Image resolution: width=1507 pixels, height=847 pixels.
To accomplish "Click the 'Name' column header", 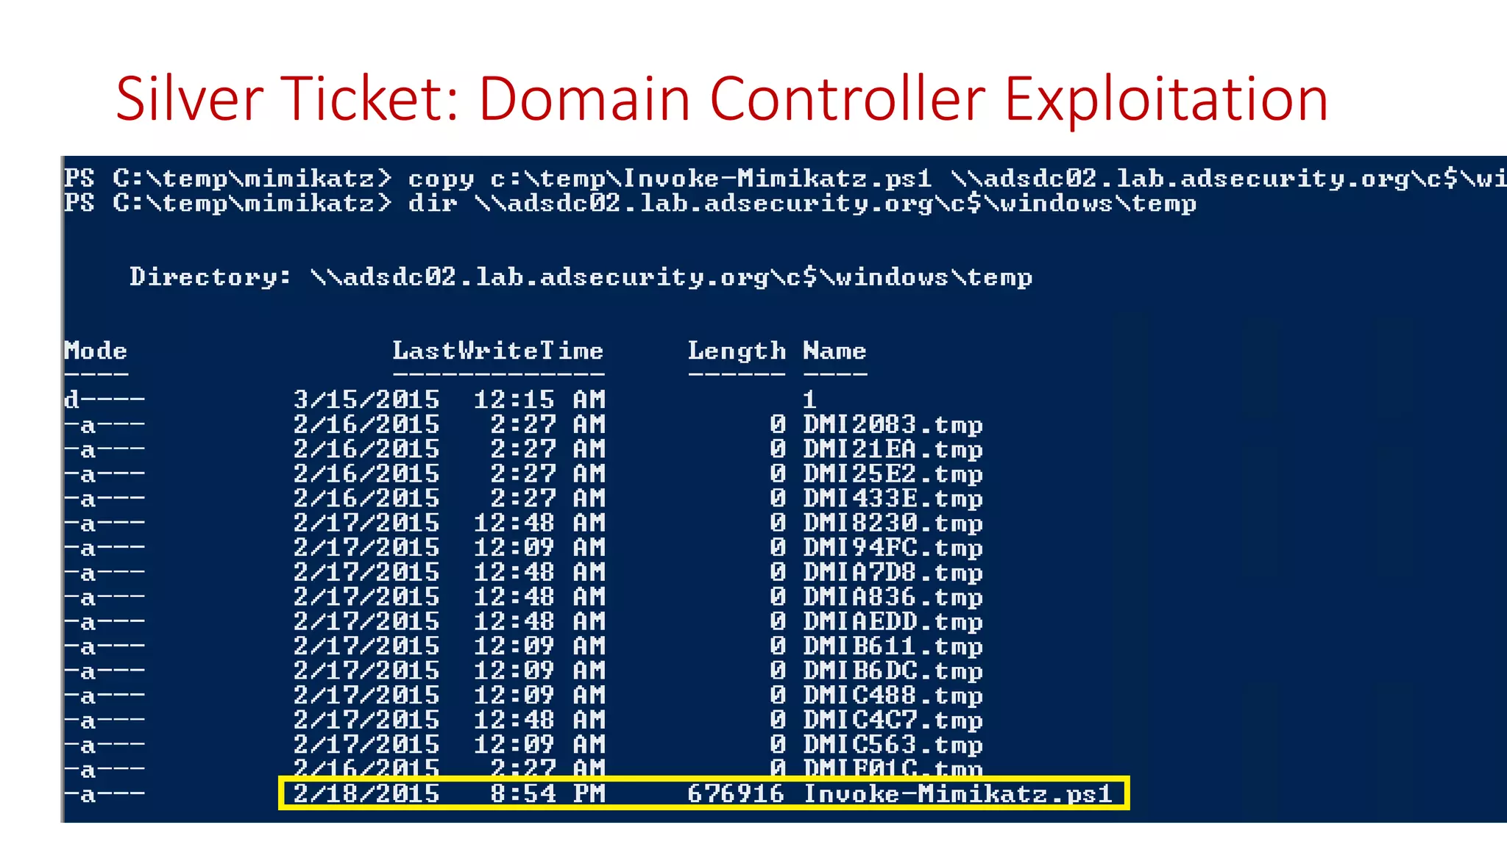I will coord(834,351).
